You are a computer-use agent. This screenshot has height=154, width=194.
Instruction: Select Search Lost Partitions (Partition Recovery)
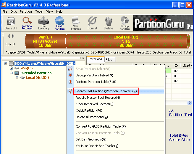116,91
